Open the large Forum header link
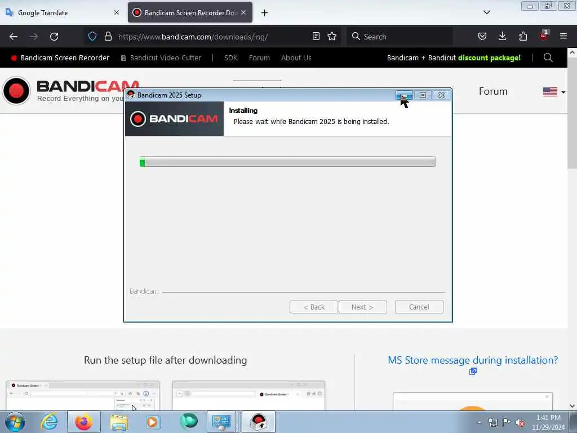 (492, 91)
